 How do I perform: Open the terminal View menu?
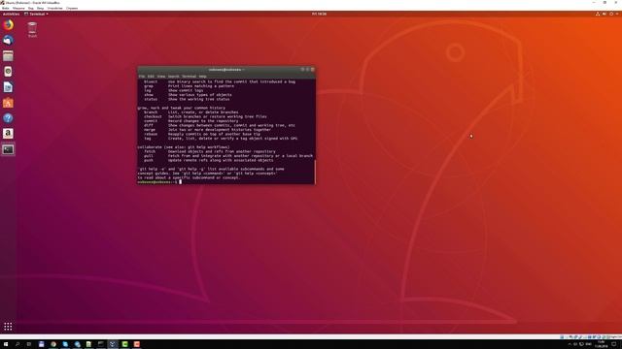(x=161, y=77)
